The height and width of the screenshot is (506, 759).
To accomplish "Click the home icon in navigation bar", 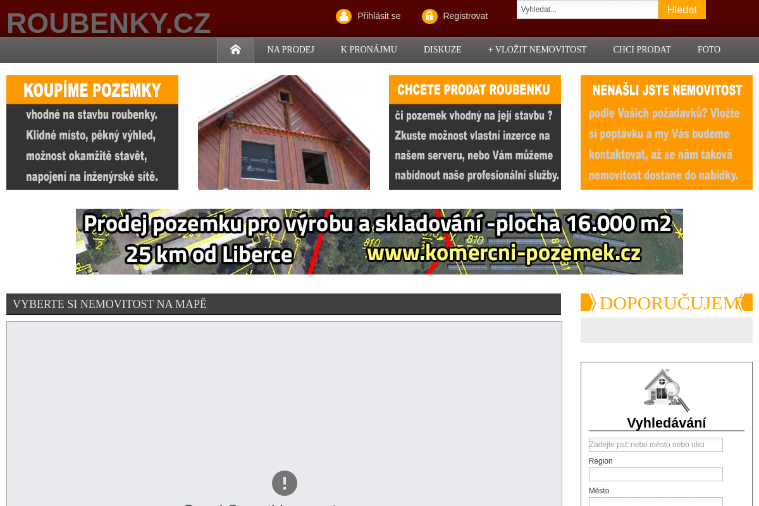I will [235, 49].
